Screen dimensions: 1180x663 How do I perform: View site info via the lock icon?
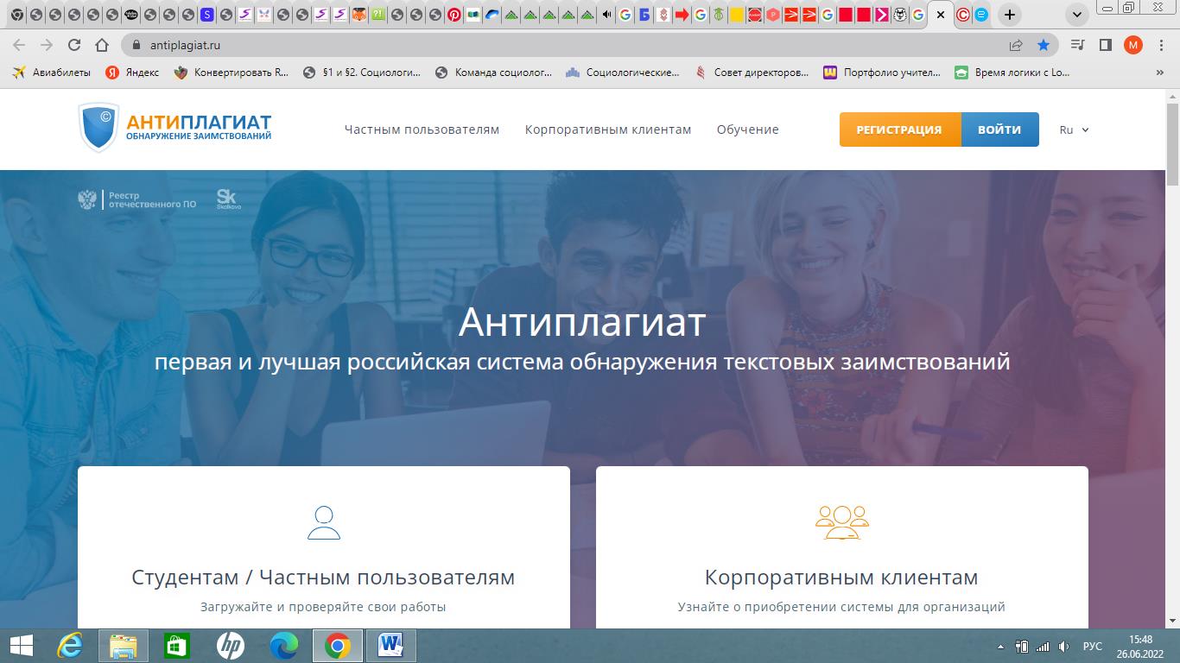pyautogui.click(x=136, y=45)
